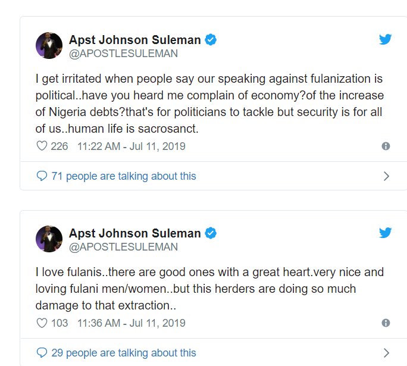Open info icon on the first tweet
Viewport: 407px width, 366px height.
(386, 146)
